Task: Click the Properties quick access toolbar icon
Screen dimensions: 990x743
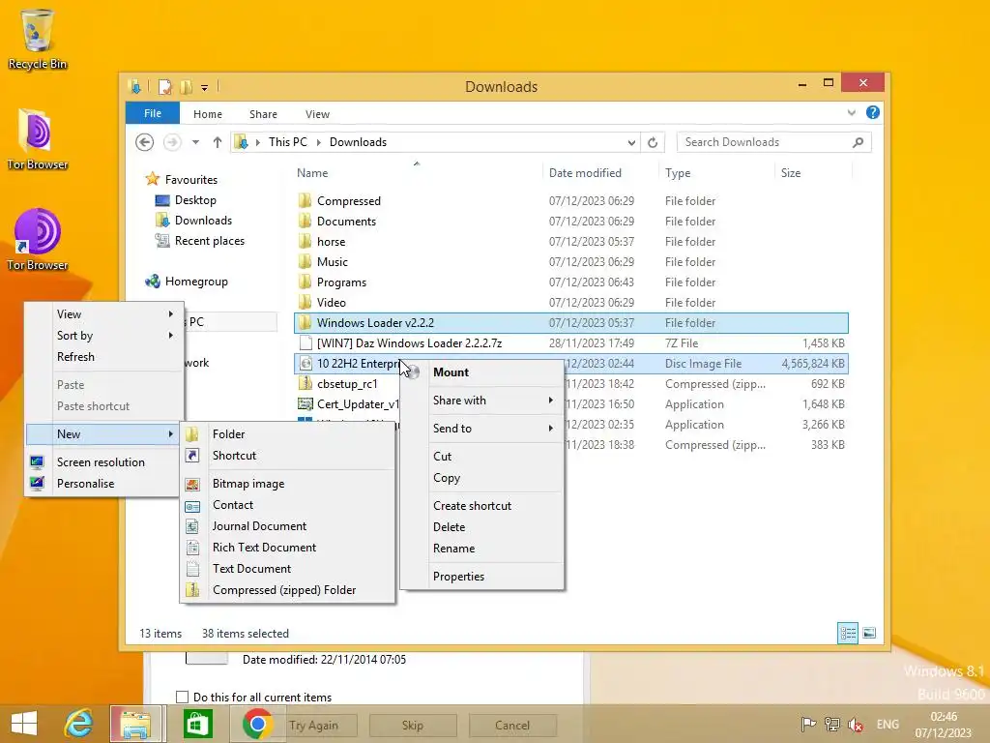Action: click(164, 86)
